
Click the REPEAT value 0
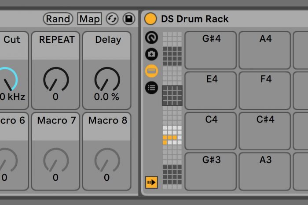[55, 97]
